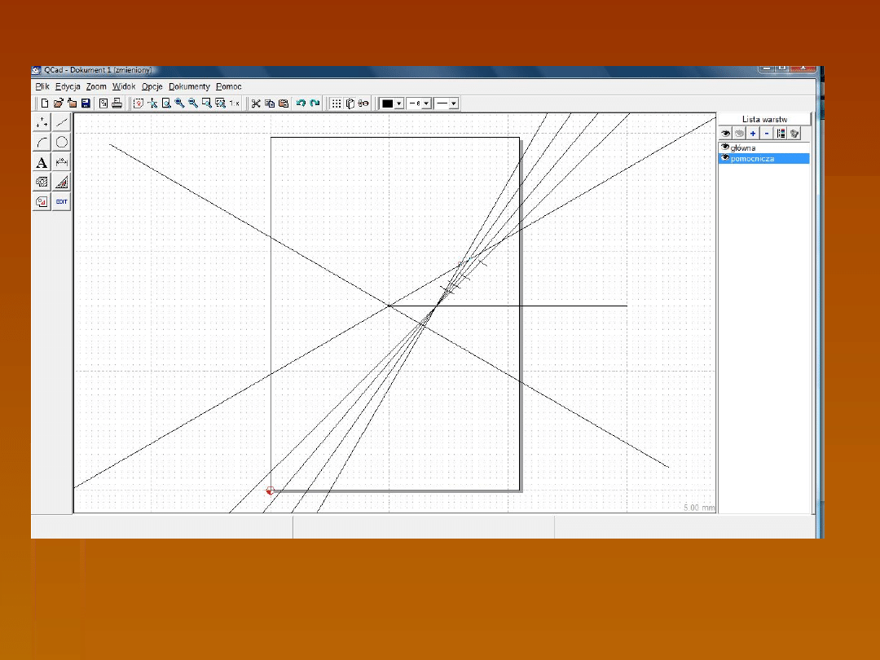Screen dimensions: 880x660
Task: Open the Widok menu
Action: [x=124, y=86]
